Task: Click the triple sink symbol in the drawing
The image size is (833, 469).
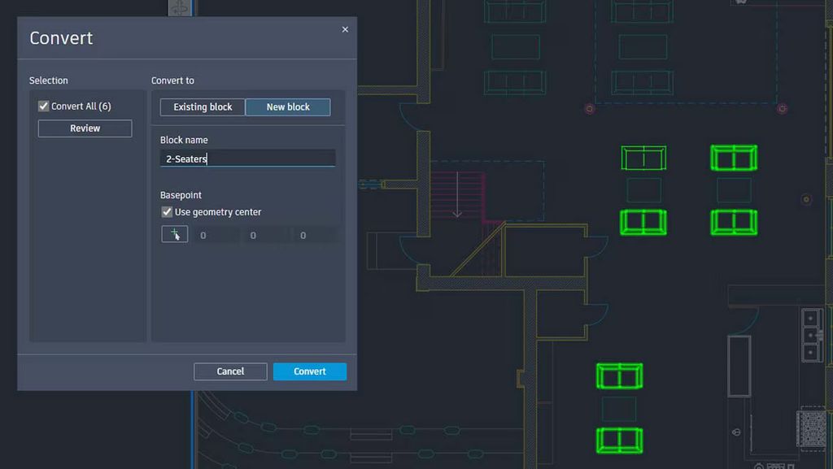Action: click(x=811, y=334)
